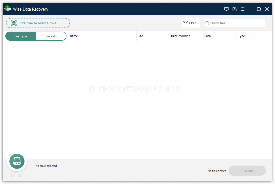Viewport: 275px width, 184px height.
Task: Focus the Search files field
Action: pos(235,23)
